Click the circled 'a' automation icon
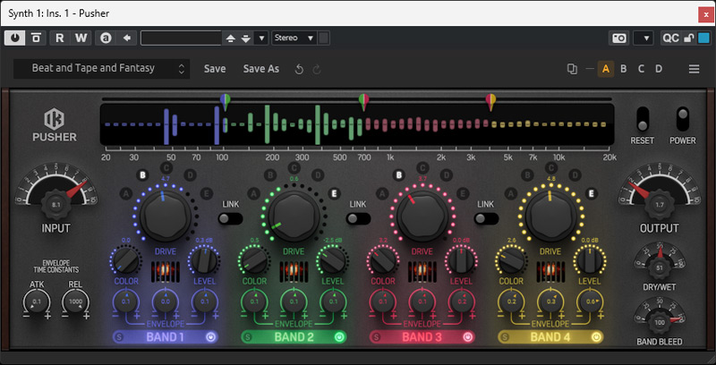The height and width of the screenshot is (365, 716). point(106,38)
